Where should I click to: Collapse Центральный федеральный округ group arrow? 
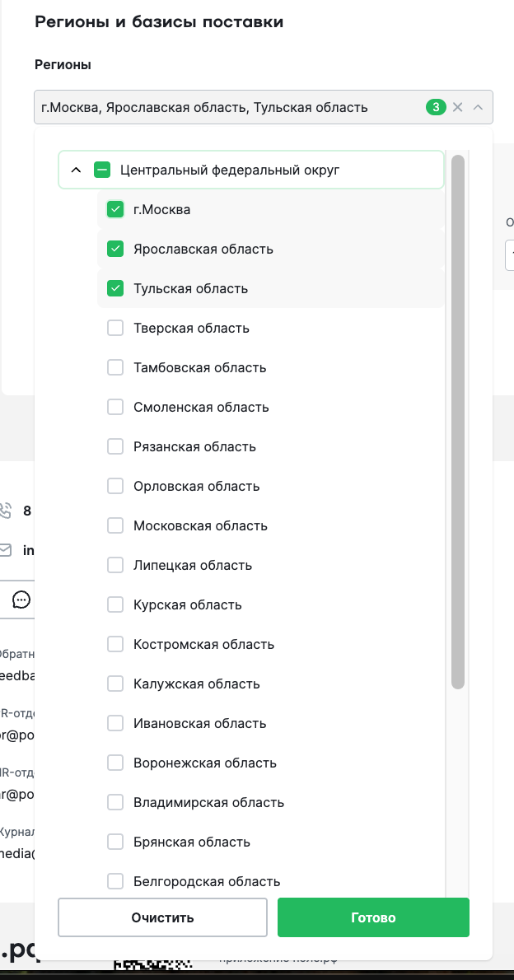pos(77,170)
